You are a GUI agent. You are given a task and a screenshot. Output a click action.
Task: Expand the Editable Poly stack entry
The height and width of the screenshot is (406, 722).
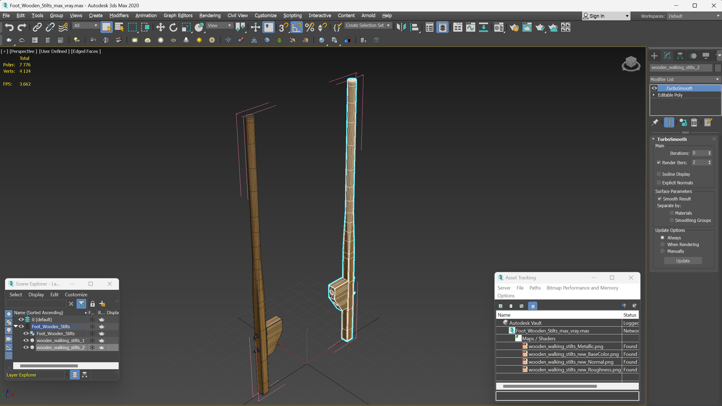coord(654,95)
